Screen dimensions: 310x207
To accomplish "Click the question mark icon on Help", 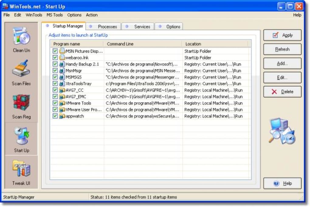I will point(276,184).
